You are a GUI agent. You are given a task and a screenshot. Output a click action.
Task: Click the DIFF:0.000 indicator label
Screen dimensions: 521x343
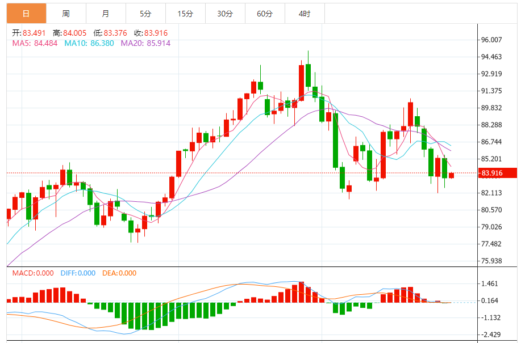[78, 273]
